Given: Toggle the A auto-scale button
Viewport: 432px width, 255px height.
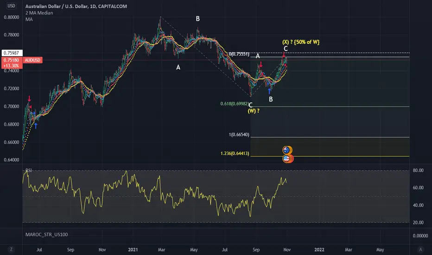Looking at the screenshot, I should coord(420,249).
